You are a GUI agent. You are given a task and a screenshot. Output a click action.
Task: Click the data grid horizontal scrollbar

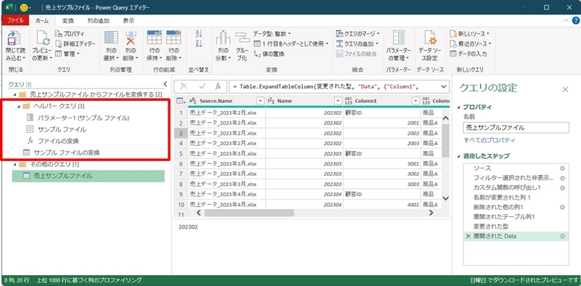point(249,213)
